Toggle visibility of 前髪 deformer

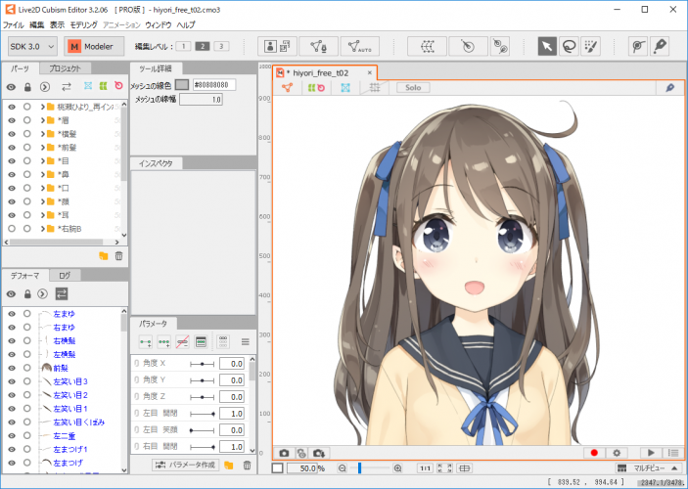click(x=12, y=367)
